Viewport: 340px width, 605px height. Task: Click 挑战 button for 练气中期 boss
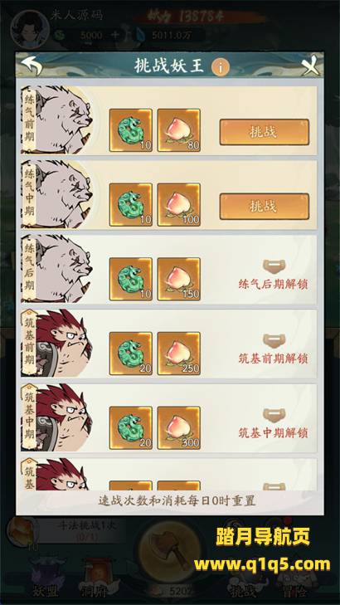[265, 207]
